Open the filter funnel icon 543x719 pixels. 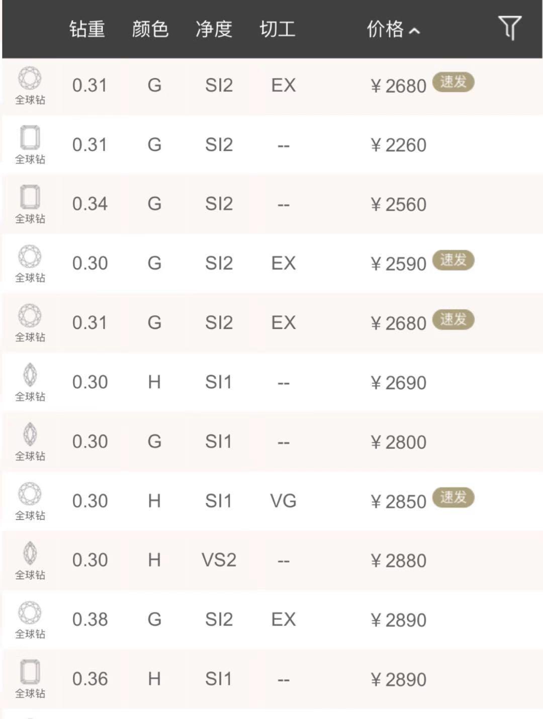point(509,28)
